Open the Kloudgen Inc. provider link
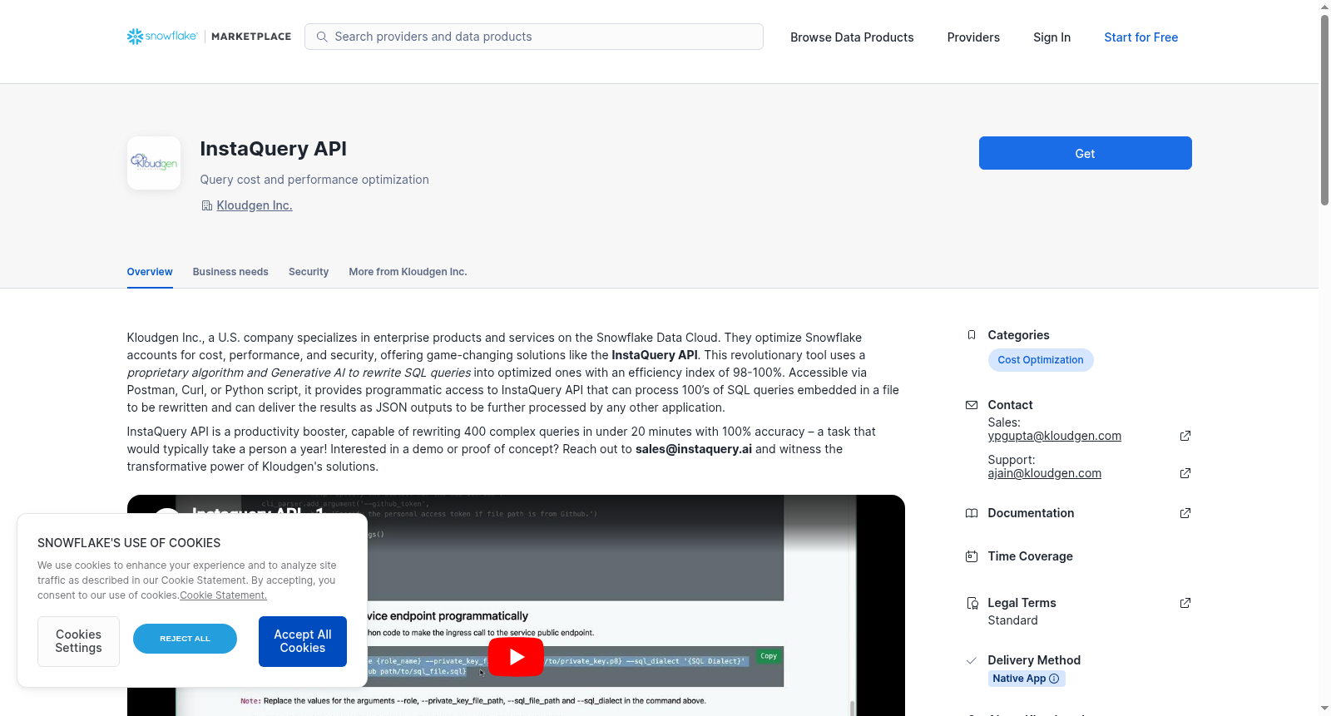The image size is (1331, 716). pos(255,205)
